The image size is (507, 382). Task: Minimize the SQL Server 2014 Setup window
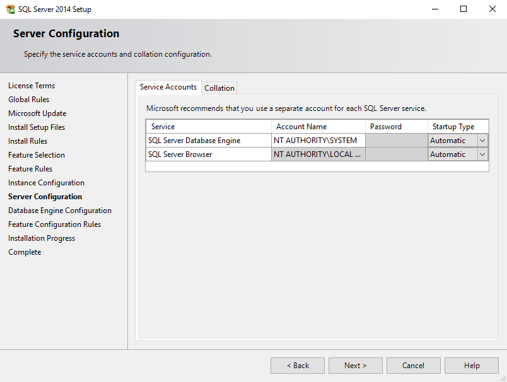(x=435, y=9)
